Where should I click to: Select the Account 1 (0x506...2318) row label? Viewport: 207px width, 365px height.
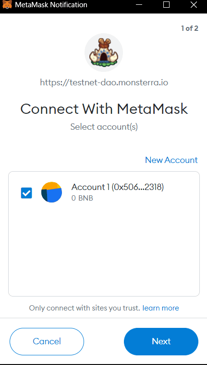118,187
